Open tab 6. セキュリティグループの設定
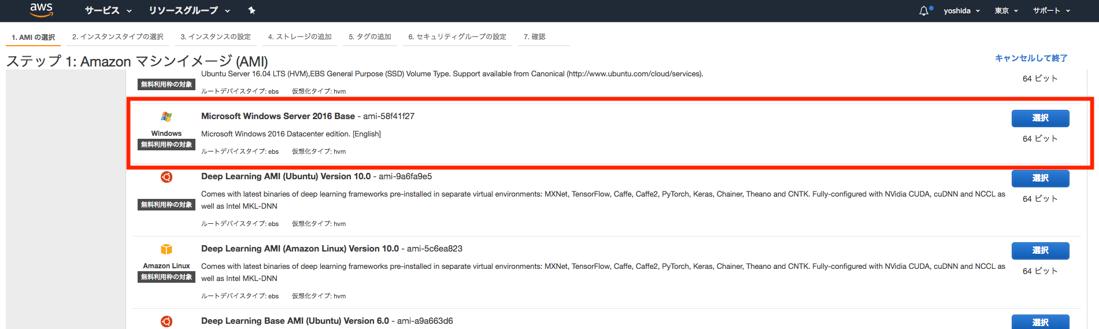Screen dimensions: 1099x329 [x=457, y=37]
